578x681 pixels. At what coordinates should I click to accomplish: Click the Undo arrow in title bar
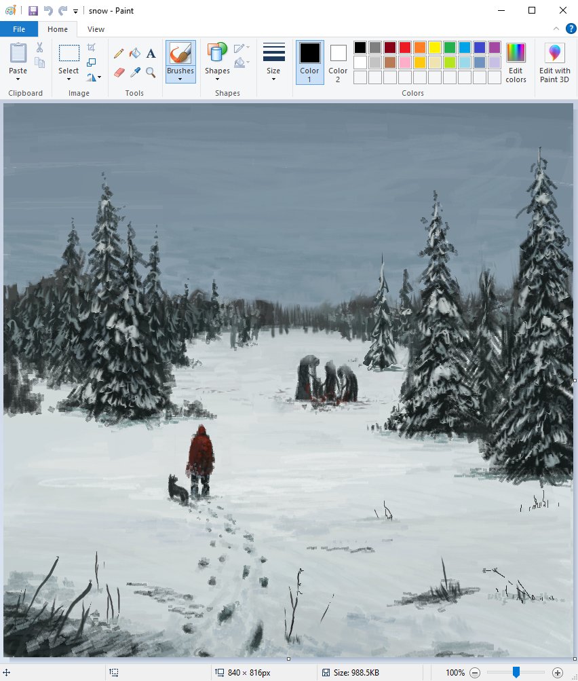click(x=48, y=10)
